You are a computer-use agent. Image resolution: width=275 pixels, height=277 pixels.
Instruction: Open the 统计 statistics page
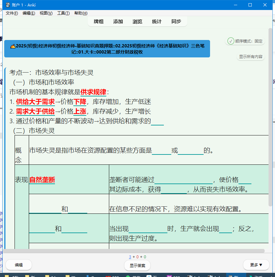pyautogui.click(x=157, y=22)
